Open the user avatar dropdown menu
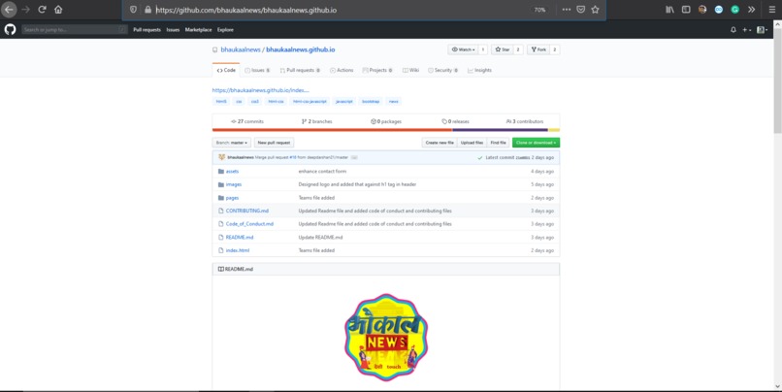This screenshot has width=782, height=392. (x=762, y=30)
